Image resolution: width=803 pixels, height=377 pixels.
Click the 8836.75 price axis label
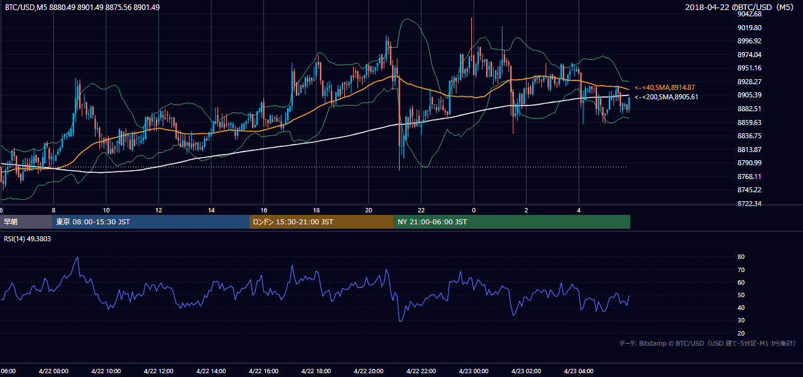click(x=750, y=136)
